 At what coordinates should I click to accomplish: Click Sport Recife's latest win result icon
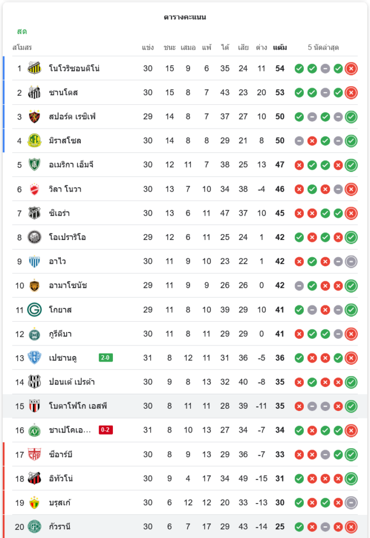point(351,117)
